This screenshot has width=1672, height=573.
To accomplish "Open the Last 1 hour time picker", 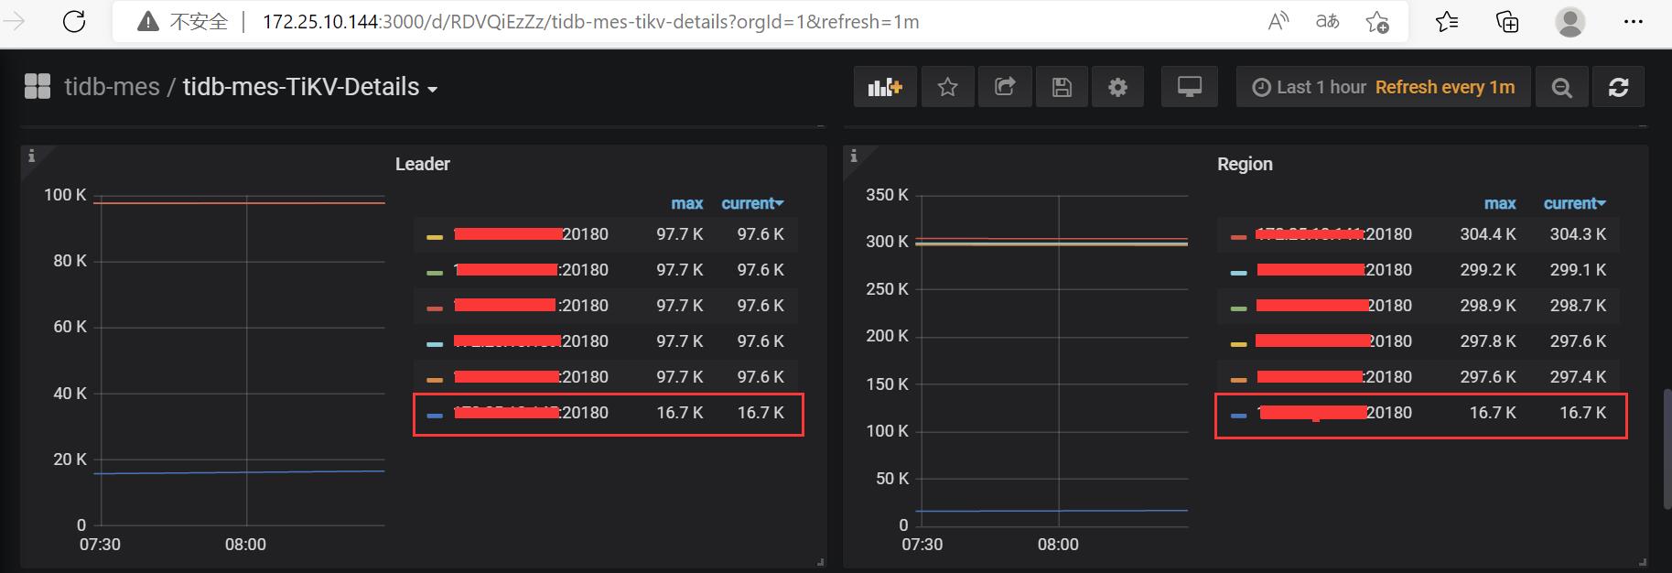I will pos(1383,87).
